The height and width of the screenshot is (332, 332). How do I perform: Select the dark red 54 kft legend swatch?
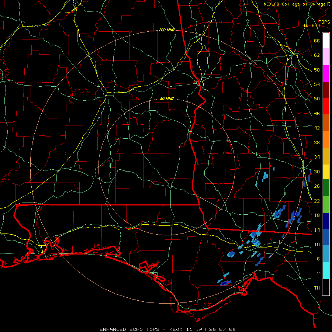point(326,90)
